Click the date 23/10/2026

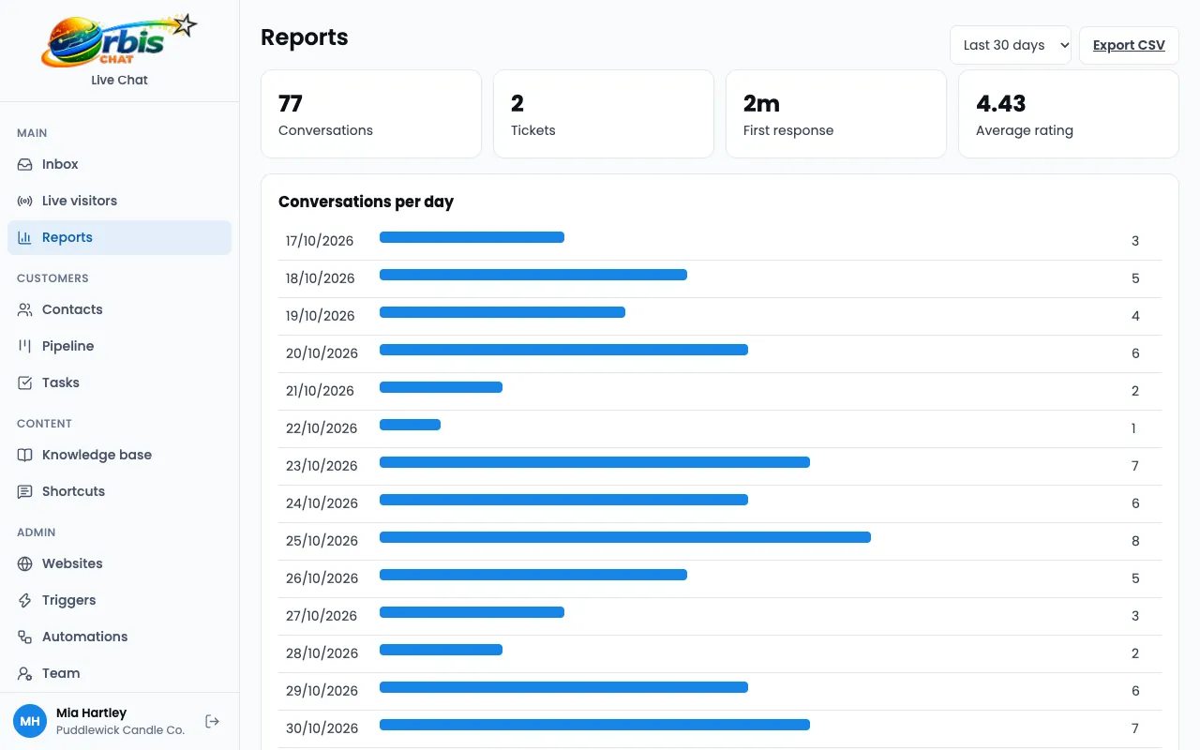point(322,466)
